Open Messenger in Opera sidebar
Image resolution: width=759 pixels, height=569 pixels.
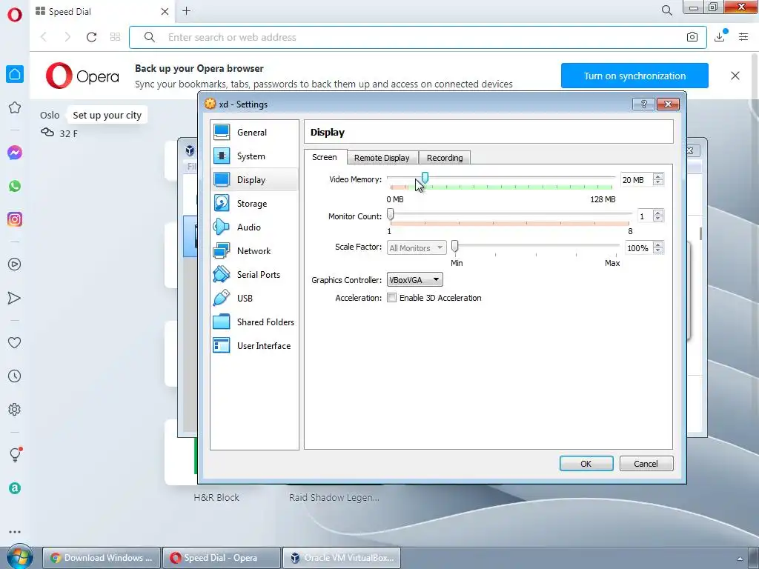pyautogui.click(x=15, y=153)
